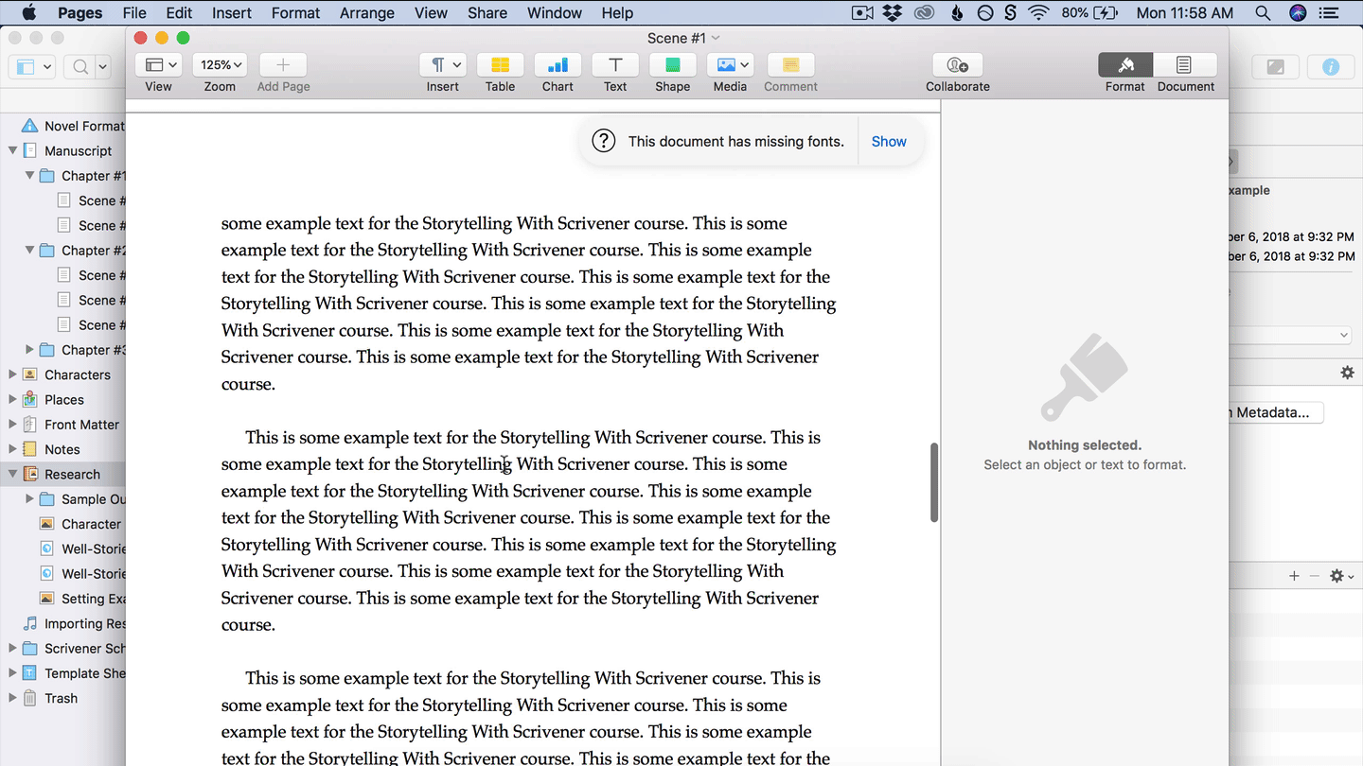Click the Pages document vertical scrollbar
Screen dimensions: 1363x766
tap(934, 482)
